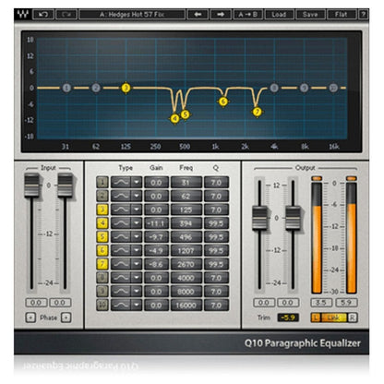Select the R channel link button
Viewport: 384px width, 384px height.
(x=353, y=318)
